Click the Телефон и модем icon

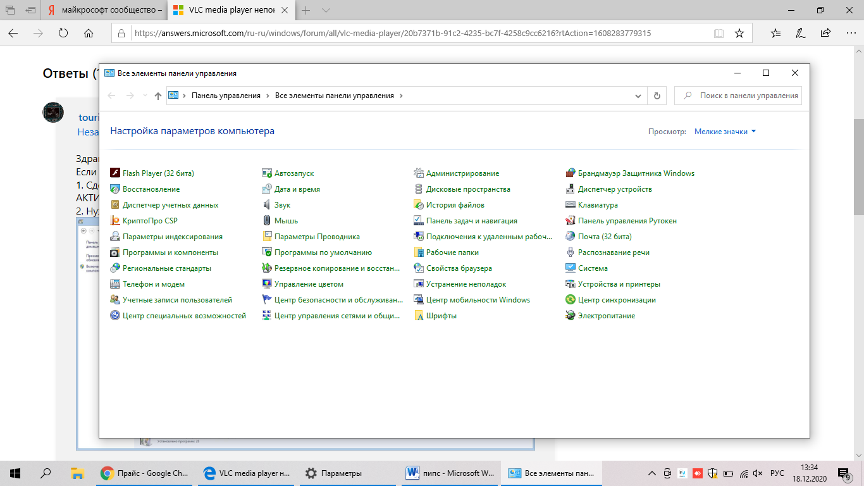[115, 283]
